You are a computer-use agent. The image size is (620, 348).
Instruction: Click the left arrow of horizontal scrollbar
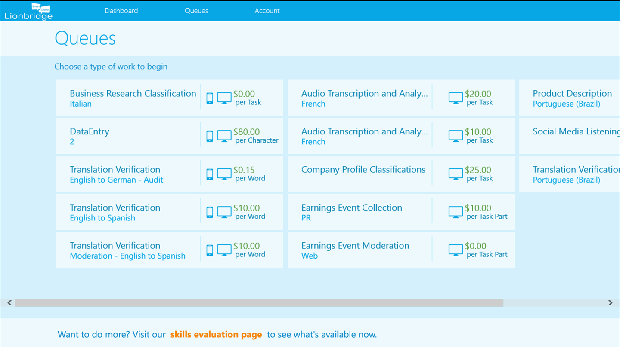click(x=9, y=303)
